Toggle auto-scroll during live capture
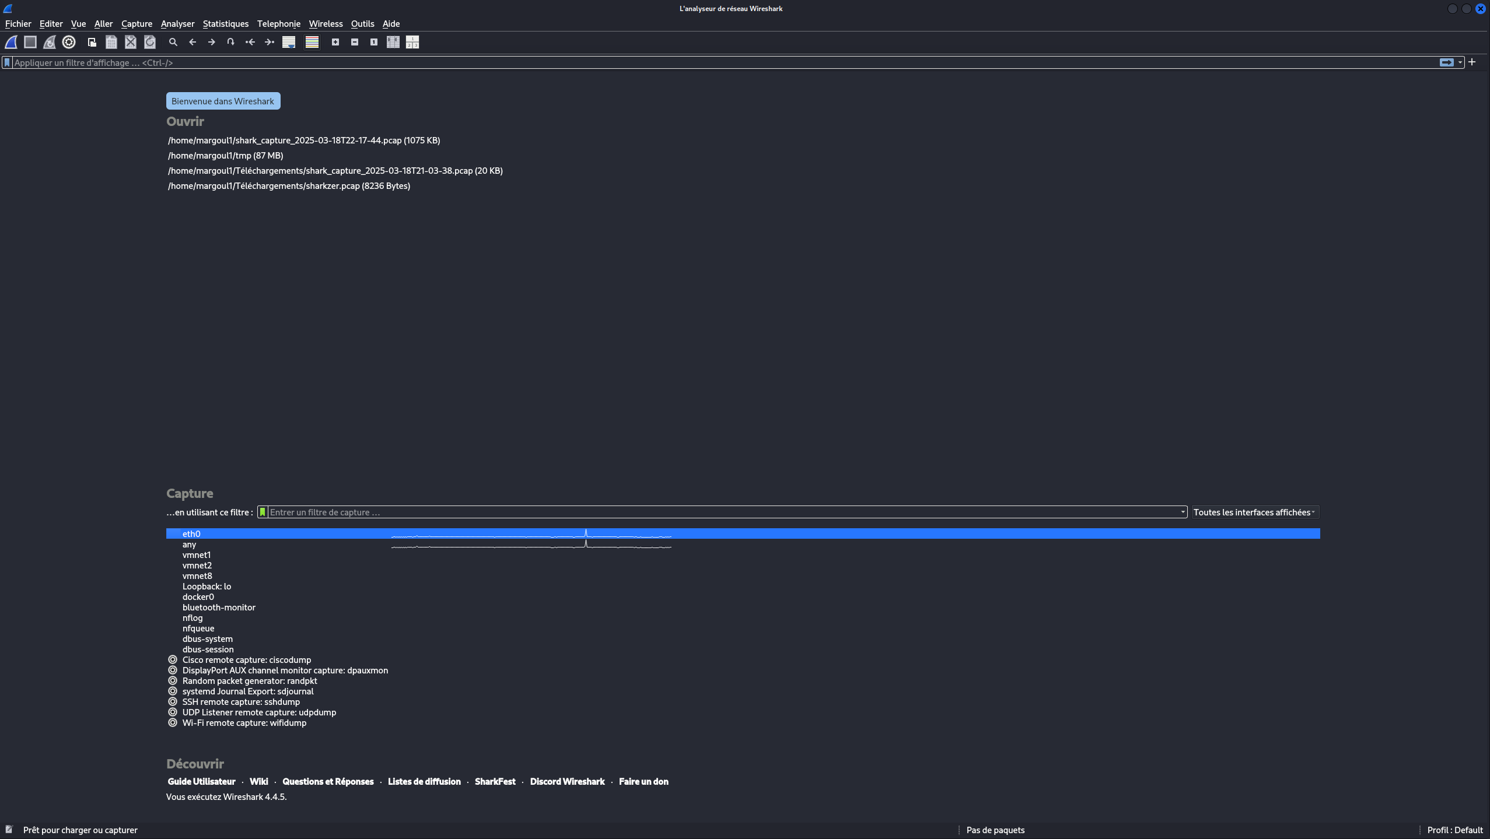This screenshot has height=839, width=1490. [x=289, y=42]
